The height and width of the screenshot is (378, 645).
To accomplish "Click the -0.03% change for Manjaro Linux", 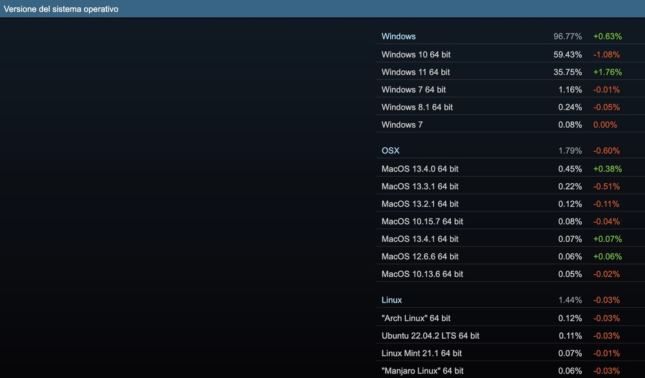I will click(x=606, y=371).
